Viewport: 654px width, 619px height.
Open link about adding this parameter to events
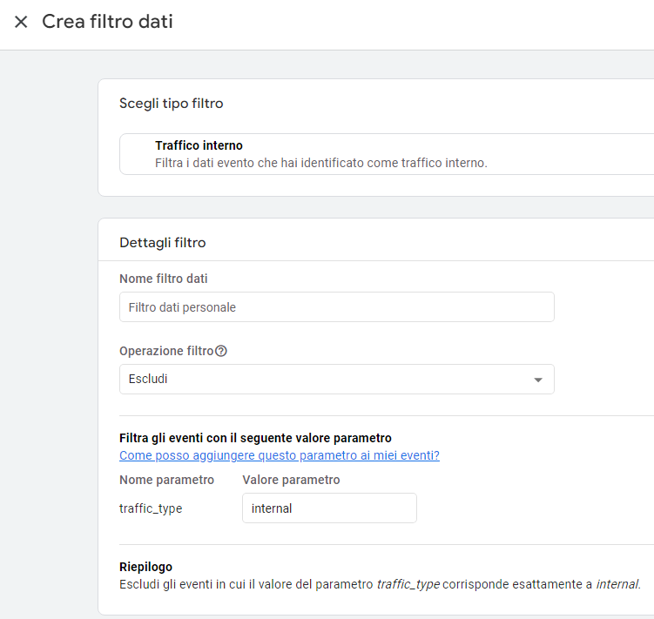[x=279, y=455]
